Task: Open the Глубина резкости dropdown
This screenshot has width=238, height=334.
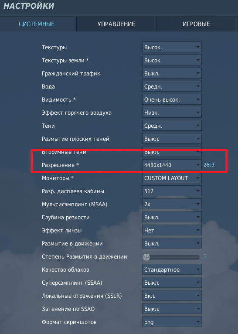Action: tap(172, 217)
